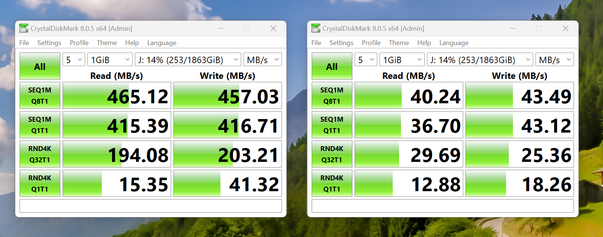Click CrystalDiskMark app icon in right window
603x237 pixels.
click(316, 28)
